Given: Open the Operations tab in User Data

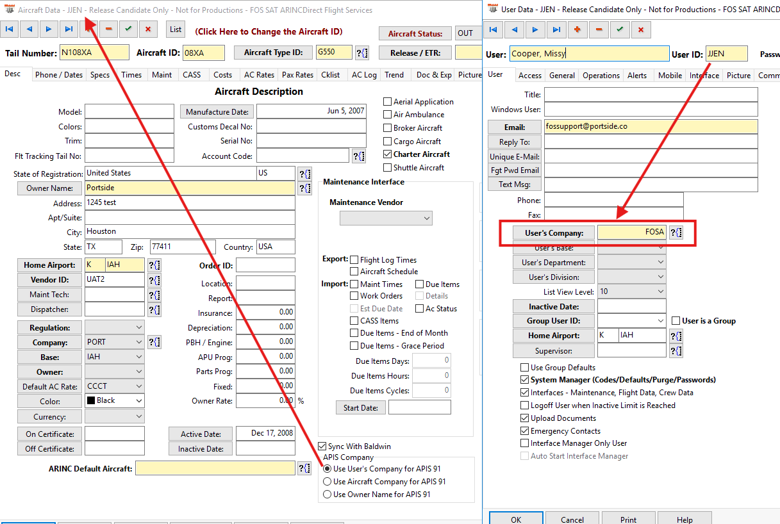Looking at the screenshot, I should [x=601, y=76].
